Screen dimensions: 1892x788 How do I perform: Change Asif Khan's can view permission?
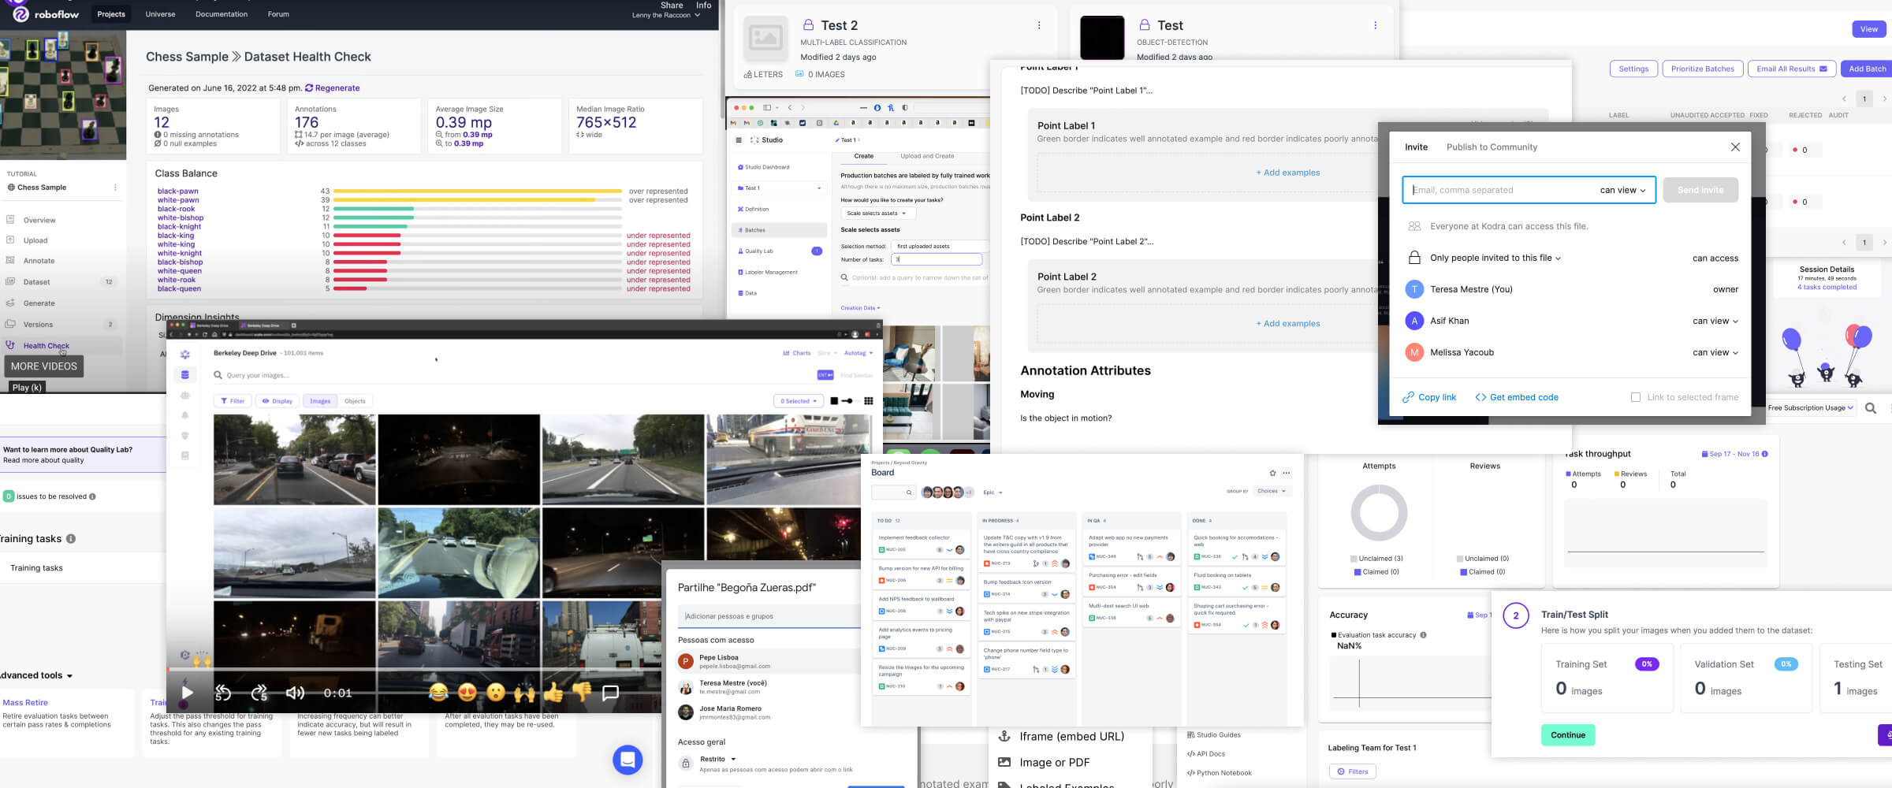tap(1715, 321)
